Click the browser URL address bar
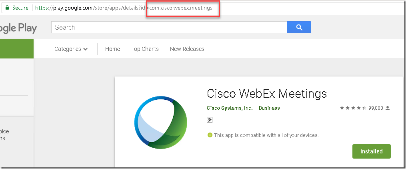This screenshot has height=169, width=406. (280, 8)
